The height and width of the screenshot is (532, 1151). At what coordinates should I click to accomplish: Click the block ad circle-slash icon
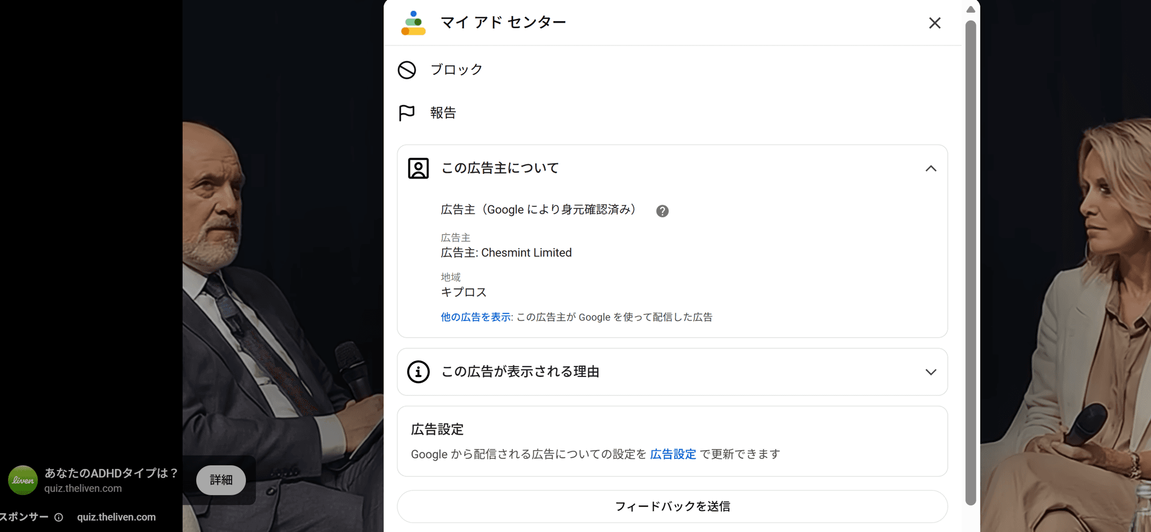pyautogui.click(x=407, y=70)
